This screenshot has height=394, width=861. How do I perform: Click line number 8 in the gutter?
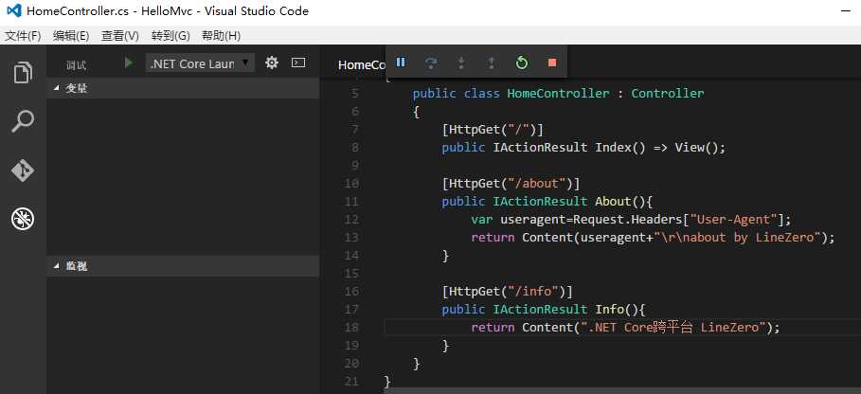(x=354, y=147)
